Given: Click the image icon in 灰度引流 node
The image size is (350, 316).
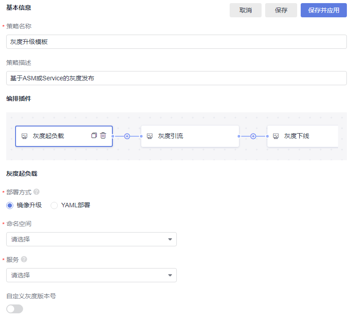Looking at the screenshot, I should (x=150, y=136).
